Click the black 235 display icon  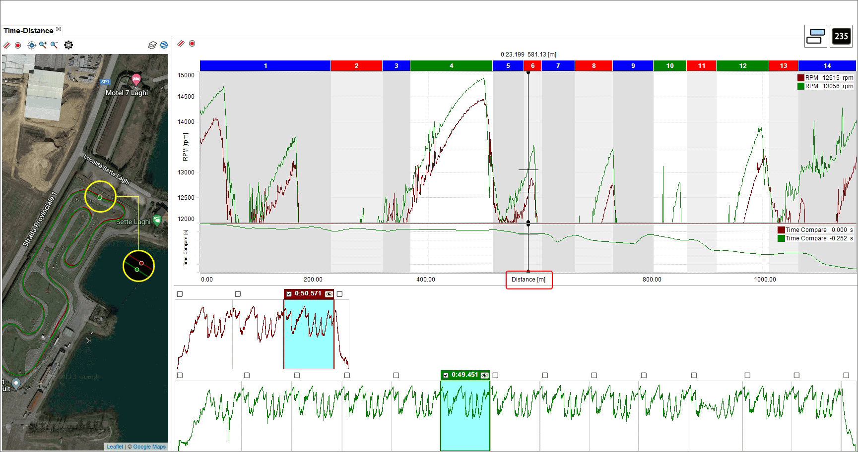click(x=841, y=36)
